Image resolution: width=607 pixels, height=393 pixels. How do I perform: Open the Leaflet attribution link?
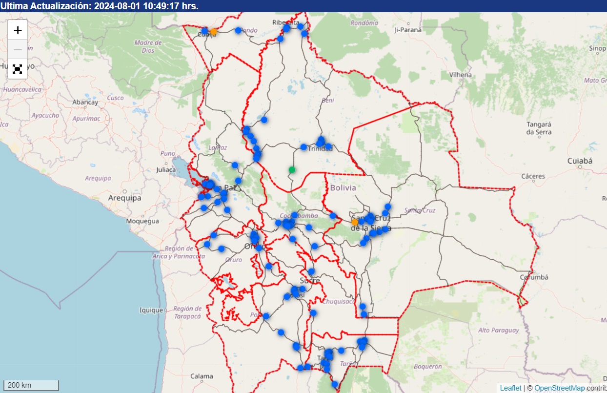point(510,388)
